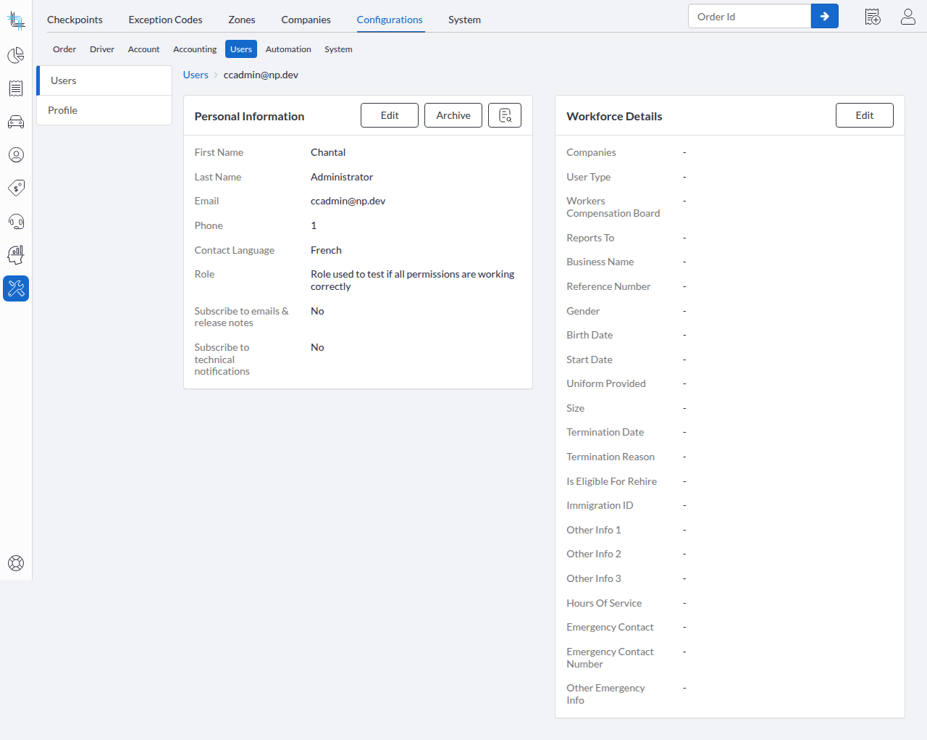The image size is (927, 740).
Task: Open the top System tab
Action: pyautogui.click(x=464, y=20)
